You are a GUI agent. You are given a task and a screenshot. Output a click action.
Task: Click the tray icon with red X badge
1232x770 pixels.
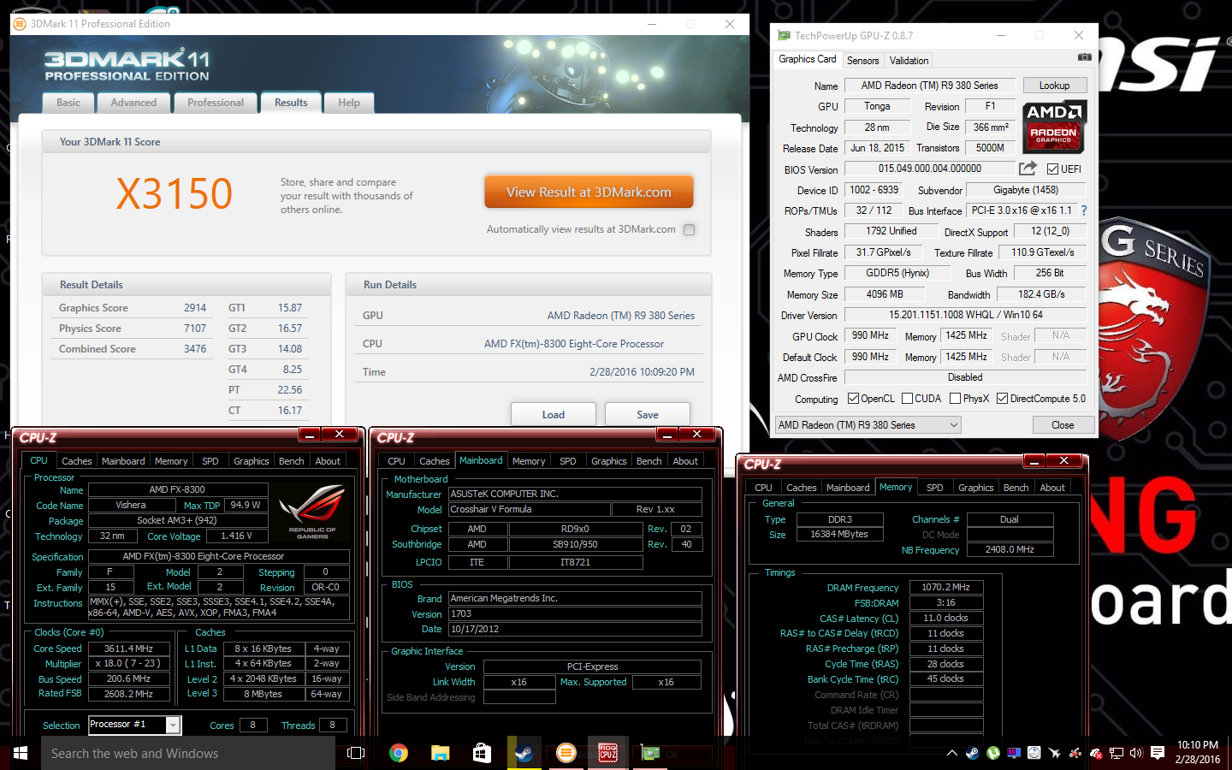[1096, 754]
